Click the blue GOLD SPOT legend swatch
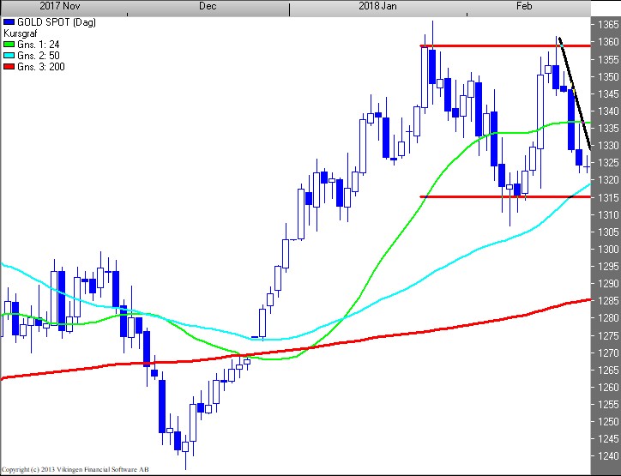621x476 pixels. tap(9, 20)
